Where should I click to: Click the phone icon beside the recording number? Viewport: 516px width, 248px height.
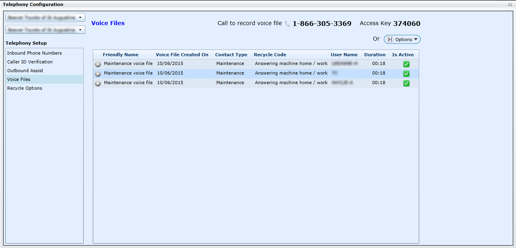[x=287, y=24]
